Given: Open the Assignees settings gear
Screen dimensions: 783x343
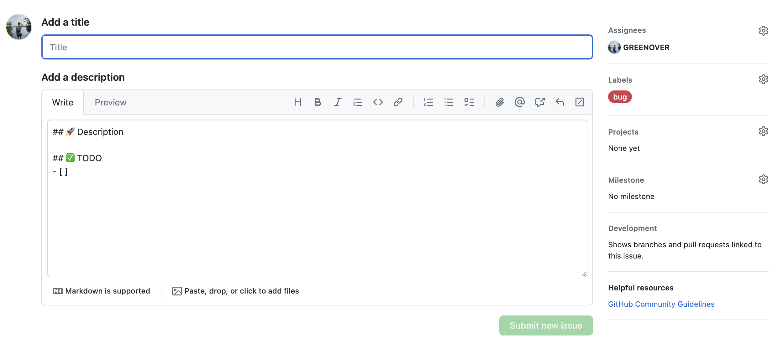Looking at the screenshot, I should (x=763, y=31).
